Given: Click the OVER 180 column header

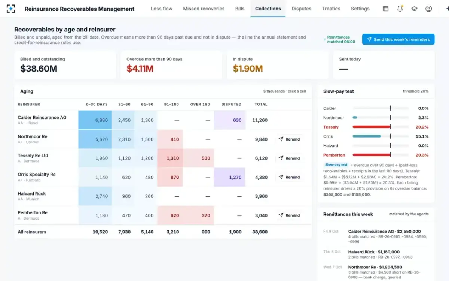Looking at the screenshot, I should (x=200, y=104).
